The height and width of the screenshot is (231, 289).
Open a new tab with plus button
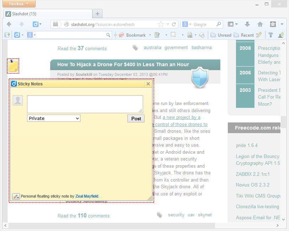point(98,14)
